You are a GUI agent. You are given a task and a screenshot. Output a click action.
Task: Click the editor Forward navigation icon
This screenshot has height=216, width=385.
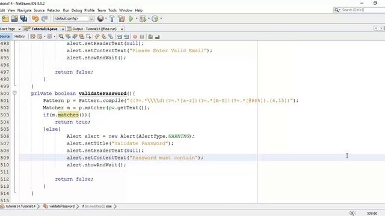click(x=49, y=37)
